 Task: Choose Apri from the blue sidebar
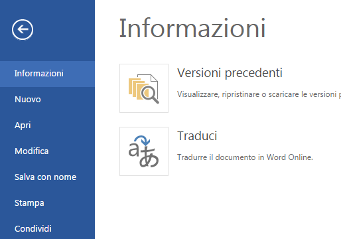point(47,125)
